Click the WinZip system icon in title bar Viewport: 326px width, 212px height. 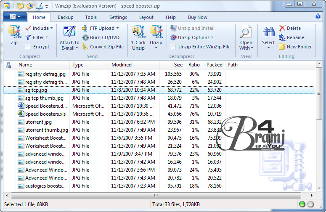[7, 6]
